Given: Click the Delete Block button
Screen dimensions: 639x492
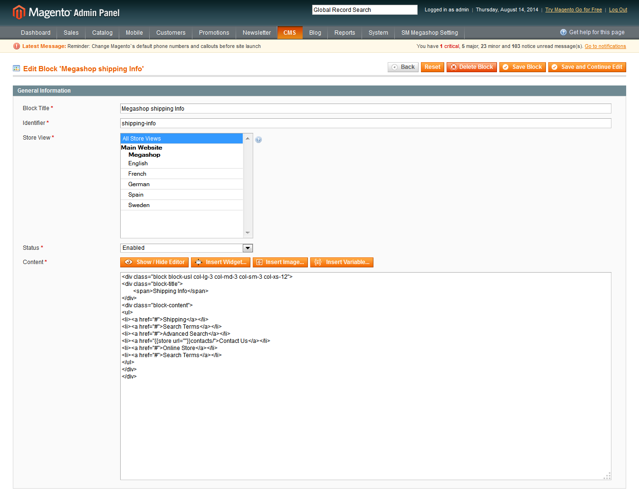Looking at the screenshot, I should pos(472,67).
